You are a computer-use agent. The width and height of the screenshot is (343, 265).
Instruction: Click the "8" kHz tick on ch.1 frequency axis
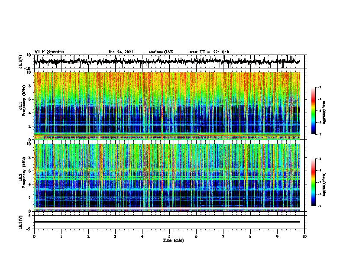click(30, 86)
